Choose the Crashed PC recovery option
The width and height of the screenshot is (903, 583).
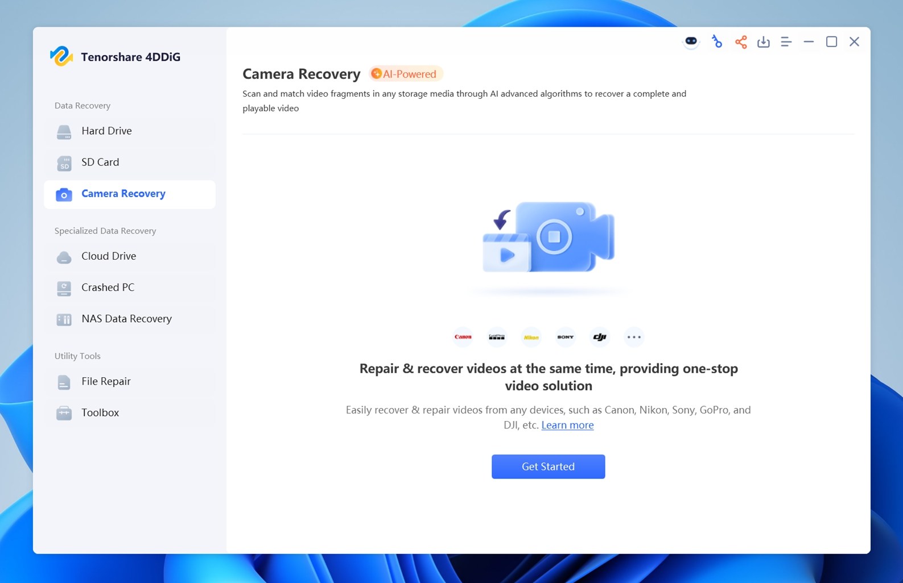(130, 288)
